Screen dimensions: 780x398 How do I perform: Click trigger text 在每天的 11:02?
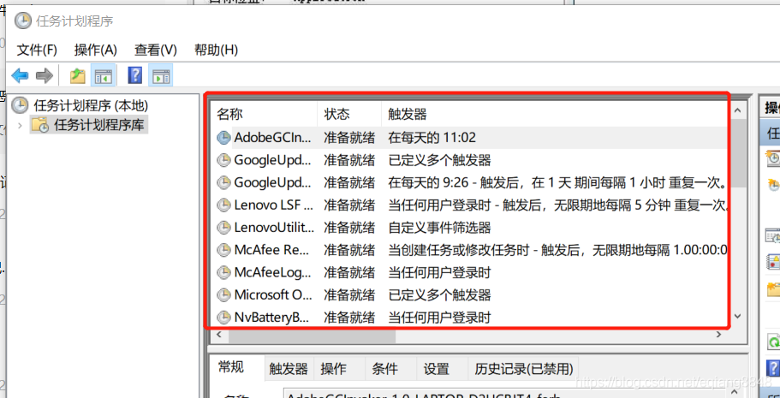tap(432, 137)
